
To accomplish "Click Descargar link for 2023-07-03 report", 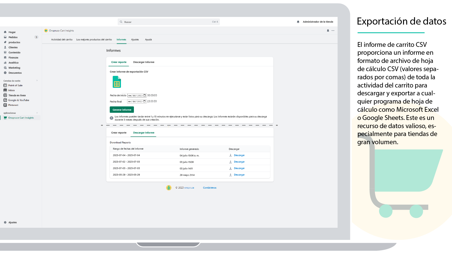I will click(239, 168).
